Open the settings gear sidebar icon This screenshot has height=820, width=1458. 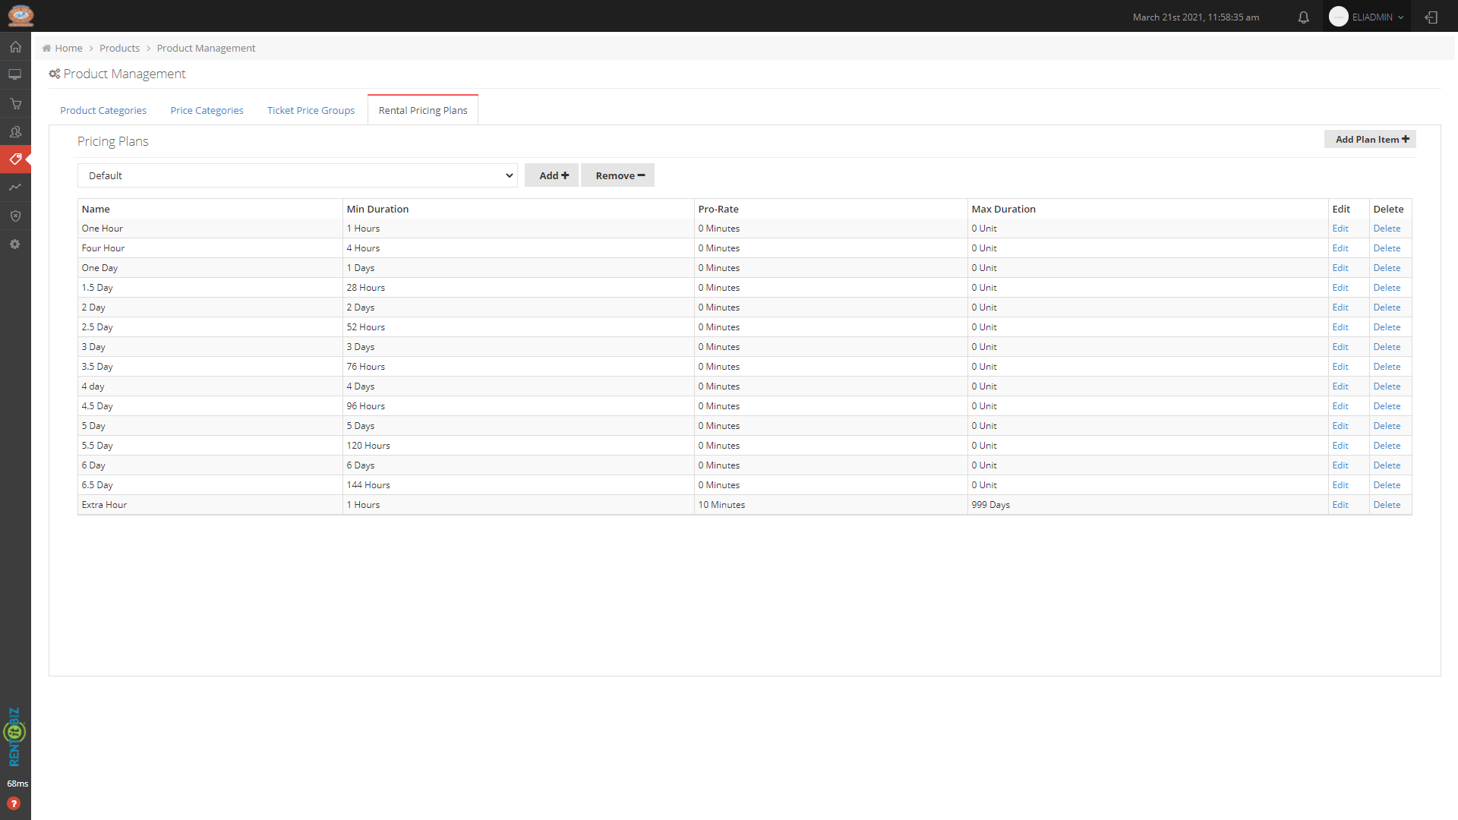point(15,244)
